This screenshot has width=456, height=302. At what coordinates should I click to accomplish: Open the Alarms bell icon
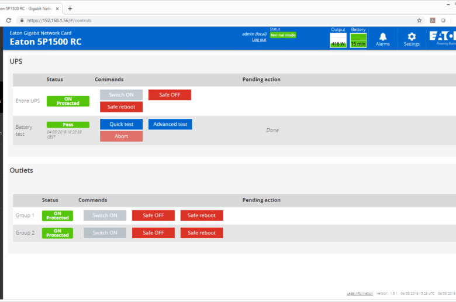[x=383, y=39]
